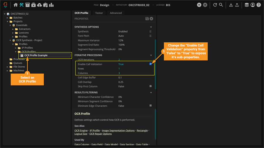This screenshot has width=264, height=148.
Task: Click the Design tools wrench icon
Action: tap(22, 5)
